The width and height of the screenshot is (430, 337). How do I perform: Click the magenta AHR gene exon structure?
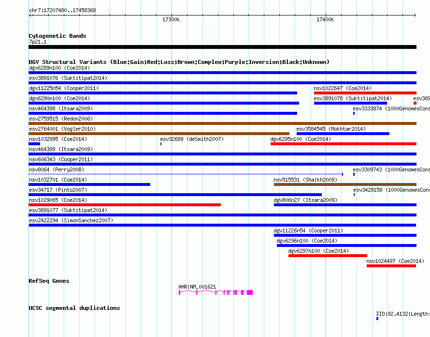click(215, 292)
